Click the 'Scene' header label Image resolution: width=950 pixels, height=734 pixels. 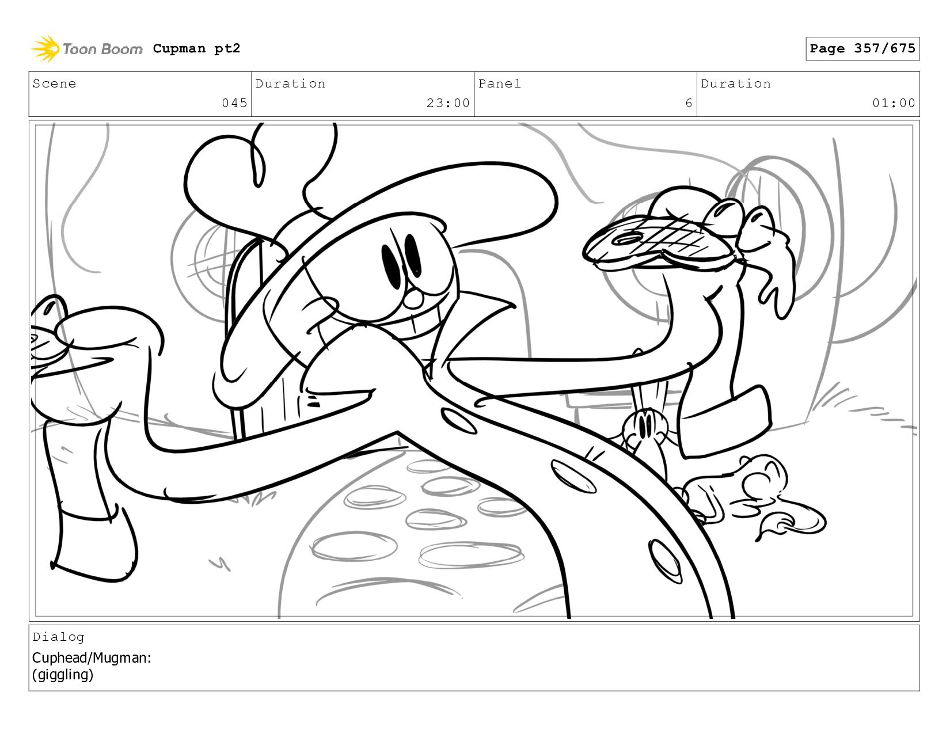[54, 83]
